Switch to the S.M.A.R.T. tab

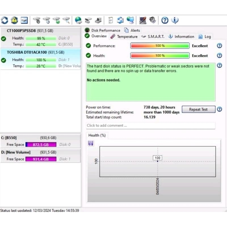[x=153, y=37]
